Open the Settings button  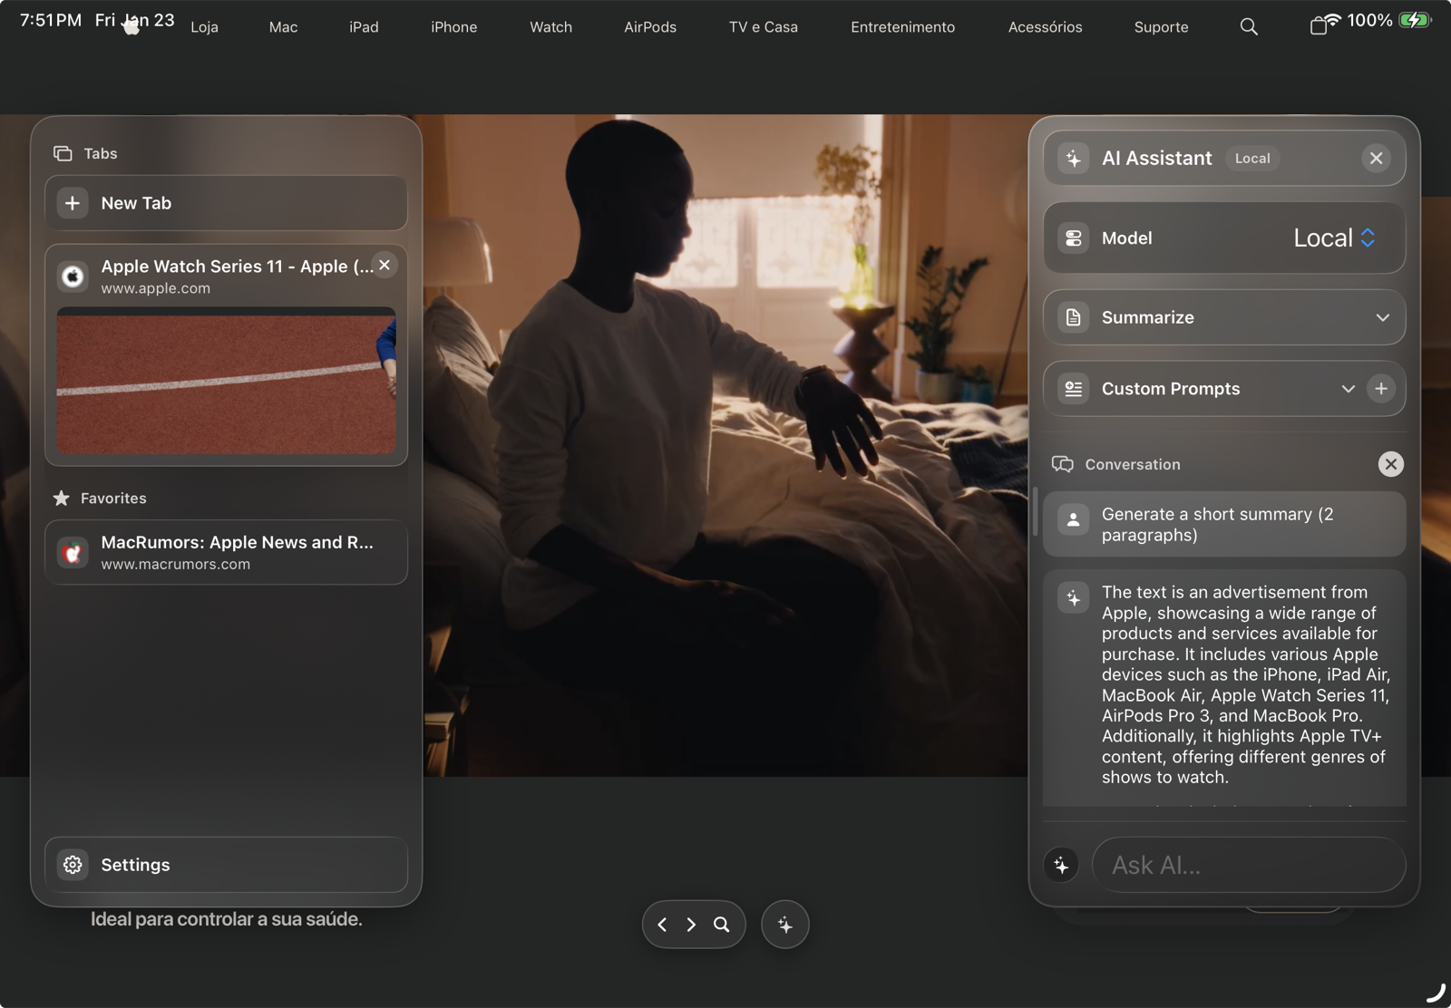(x=227, y=865)
